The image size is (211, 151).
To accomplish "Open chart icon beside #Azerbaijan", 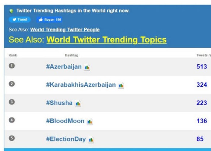I will (x=87, y=67).
